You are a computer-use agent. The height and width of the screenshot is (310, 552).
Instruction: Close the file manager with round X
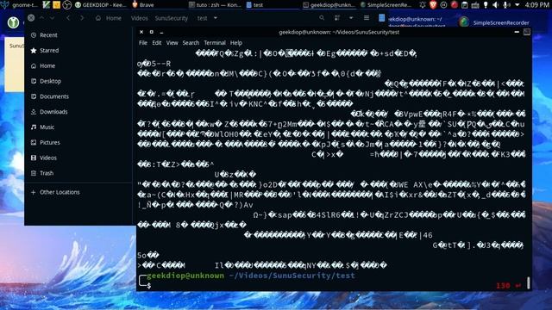coord(31,17)
